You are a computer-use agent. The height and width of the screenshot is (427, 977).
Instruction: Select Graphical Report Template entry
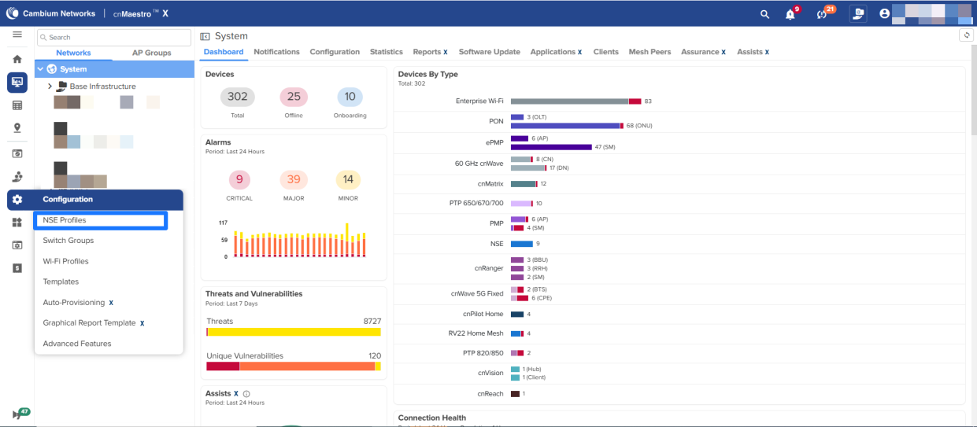[x=94, y=323]
